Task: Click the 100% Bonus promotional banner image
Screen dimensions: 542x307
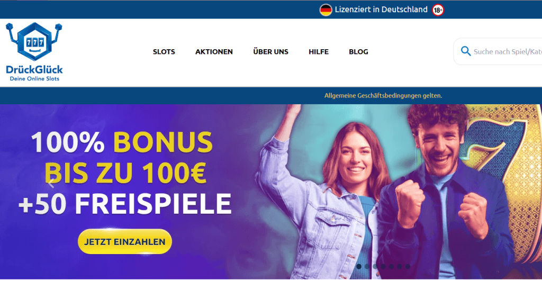Action: click(x=271, y=192)
